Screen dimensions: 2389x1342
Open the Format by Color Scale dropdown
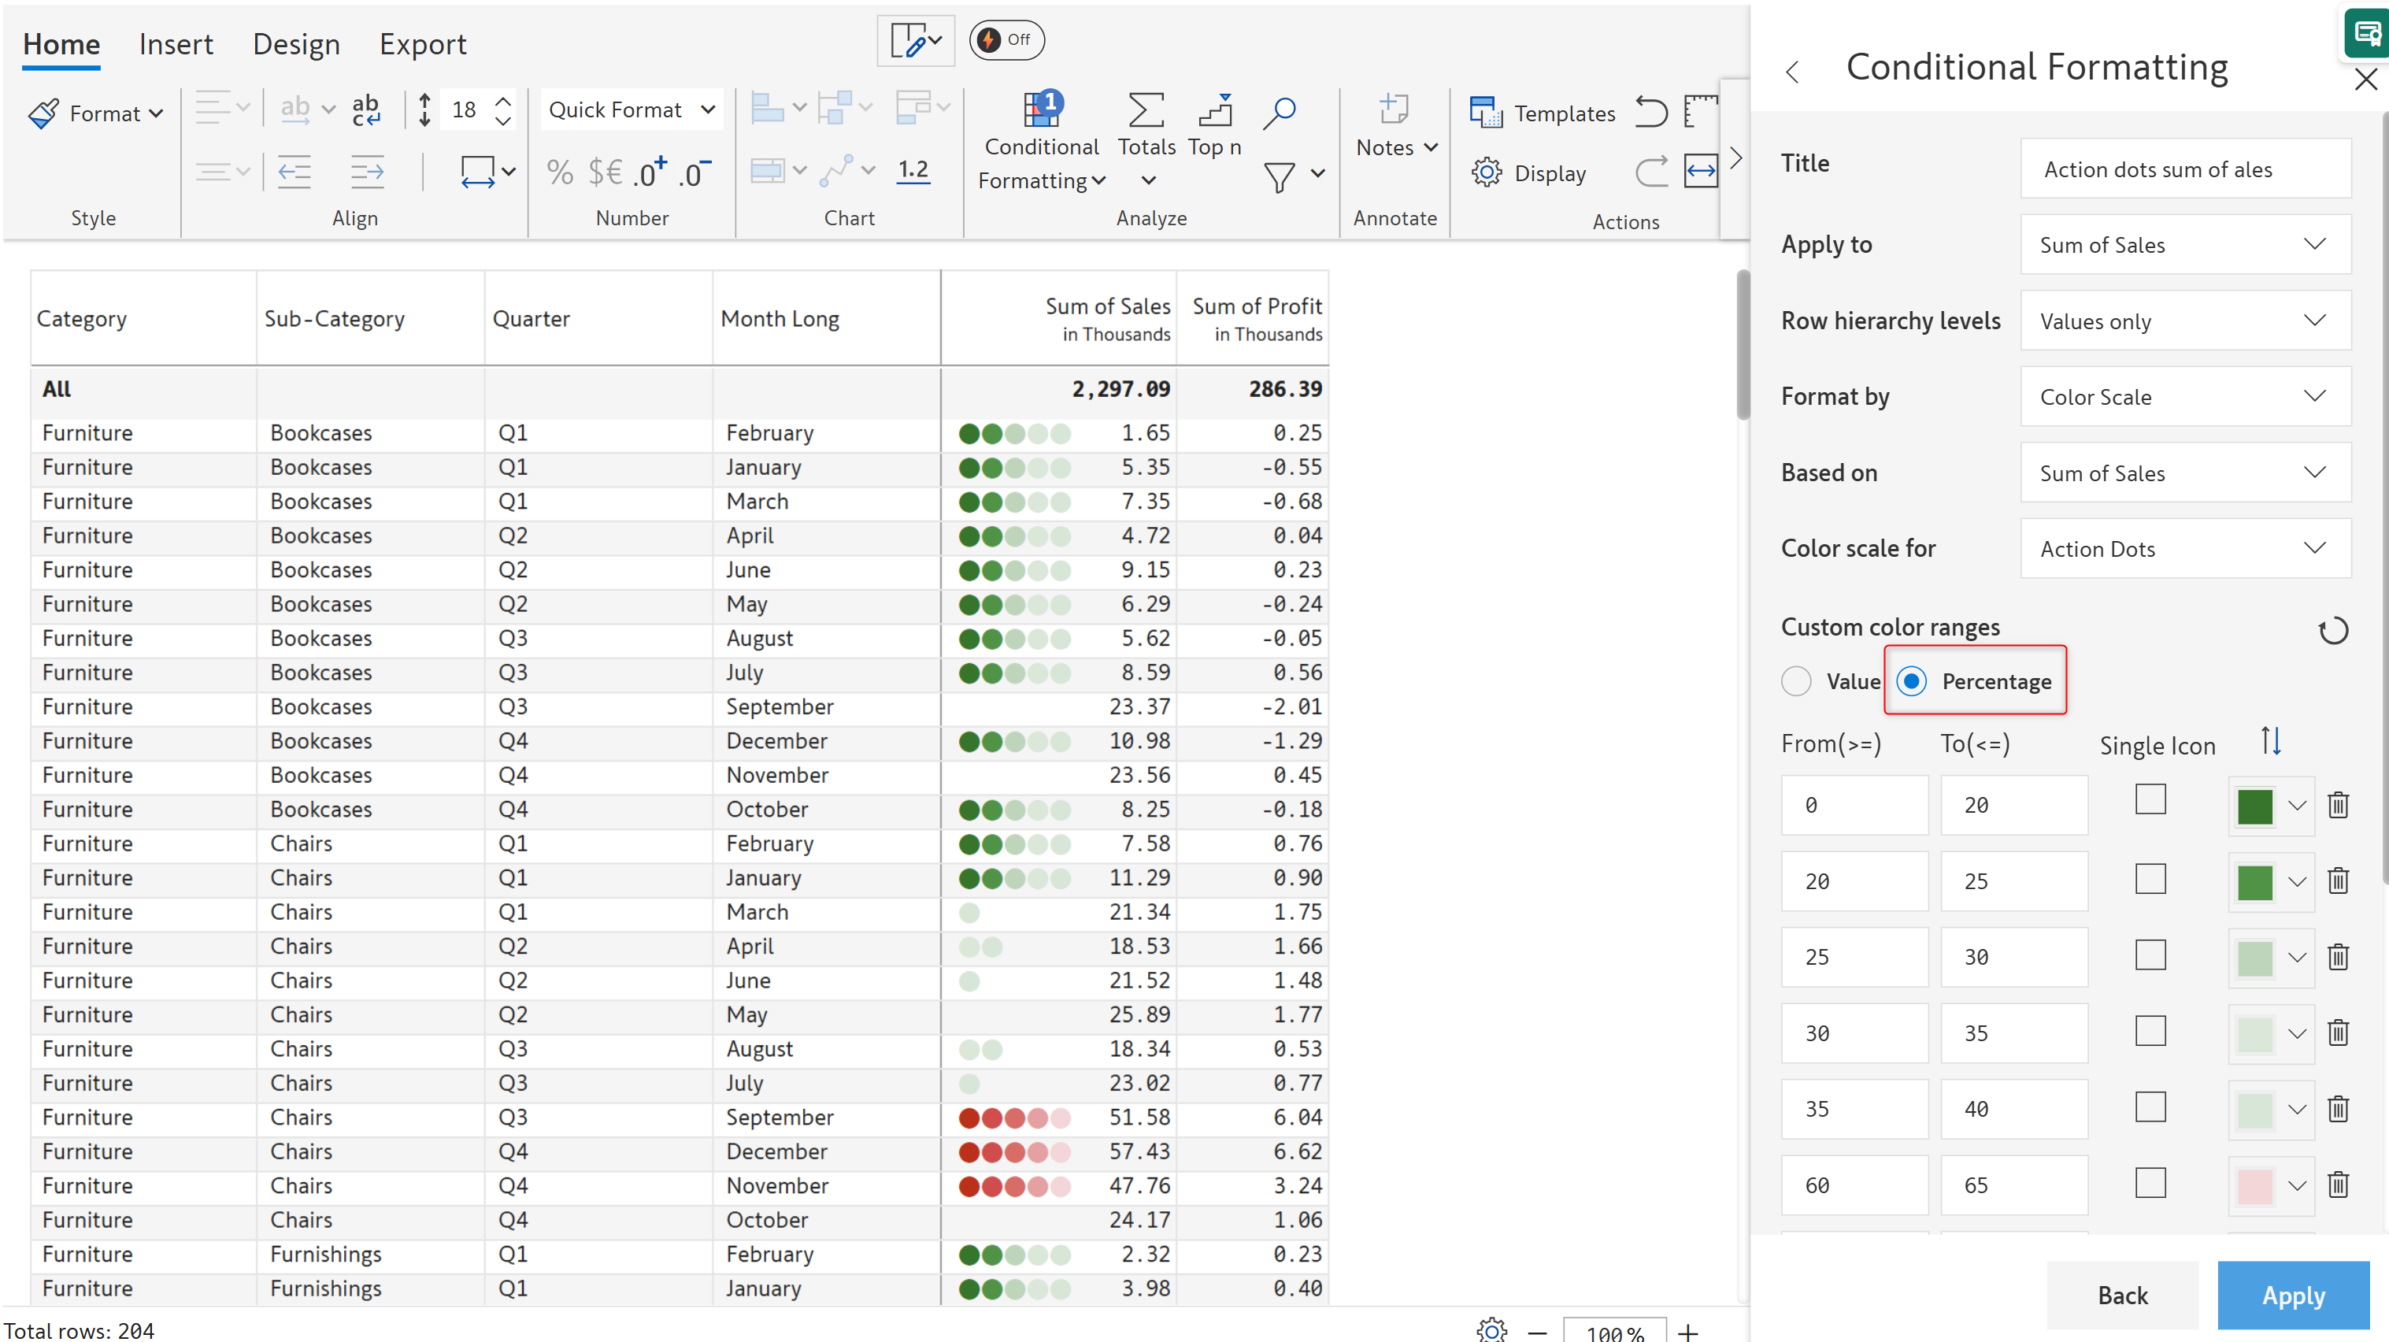[2184, 397]
